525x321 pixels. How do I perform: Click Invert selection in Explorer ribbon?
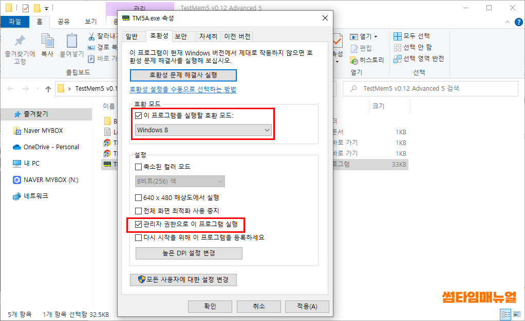(x=419, y=58)
